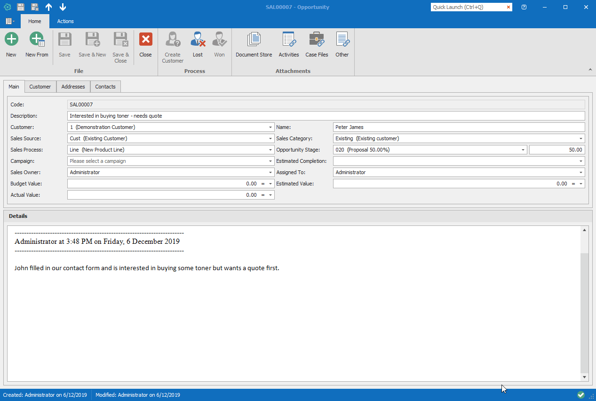Expand the Campaign dropdown list
Viewport: 596px width, 401px height.
tap(270, 161)
